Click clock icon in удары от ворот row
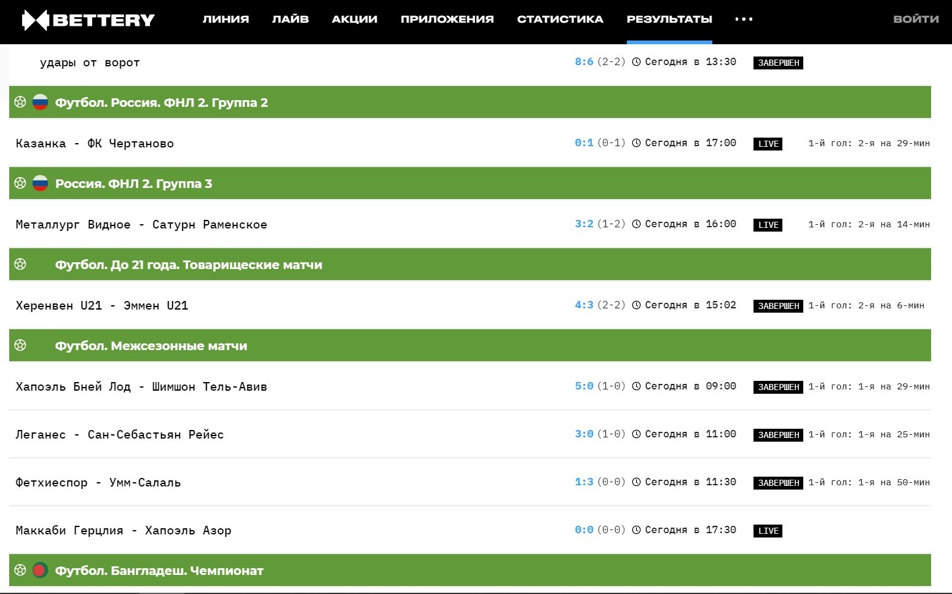 637,61
